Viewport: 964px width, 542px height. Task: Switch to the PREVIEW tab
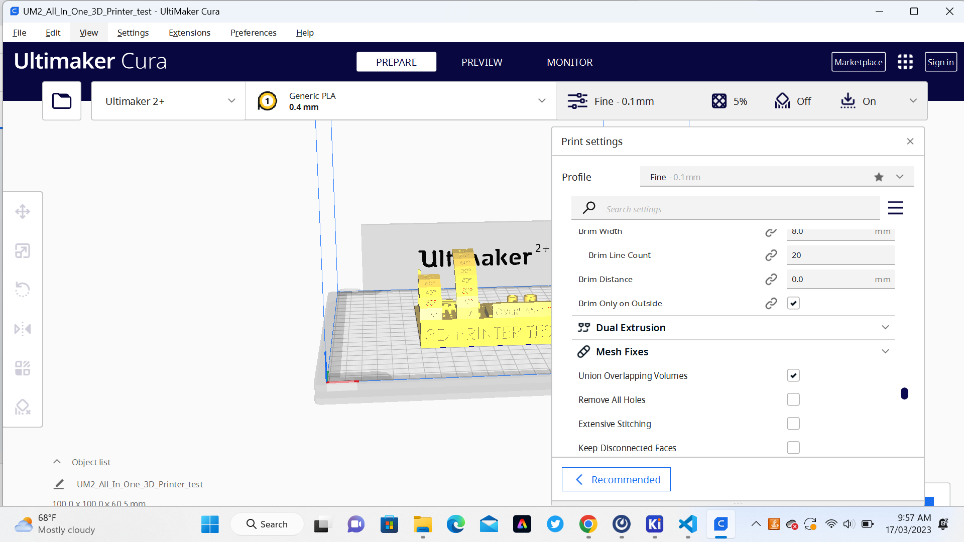coord(481,62)
